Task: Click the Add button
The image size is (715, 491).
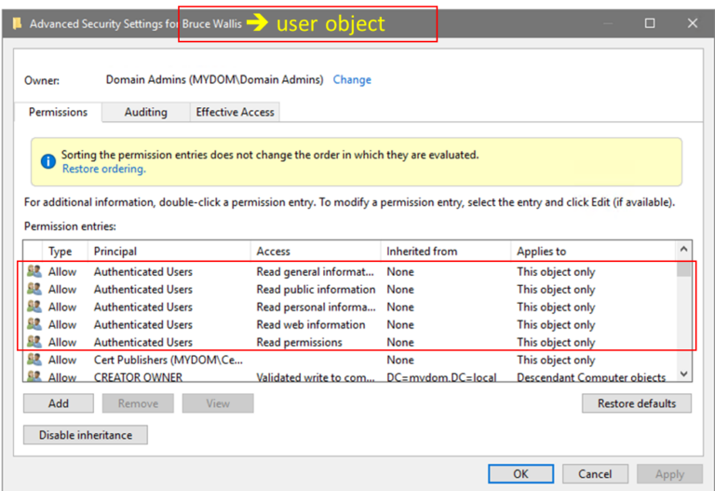Action: (59, 403)
